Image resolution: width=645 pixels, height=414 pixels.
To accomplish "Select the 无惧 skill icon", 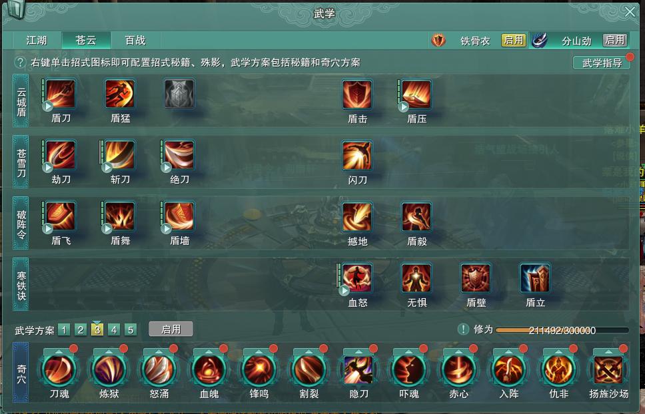I will [416, 278].
